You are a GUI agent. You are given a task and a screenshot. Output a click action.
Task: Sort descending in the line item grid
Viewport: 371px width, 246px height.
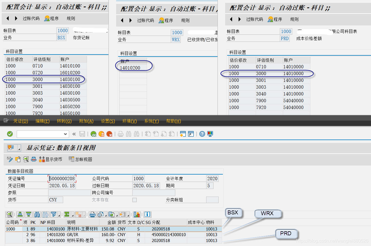28,214
